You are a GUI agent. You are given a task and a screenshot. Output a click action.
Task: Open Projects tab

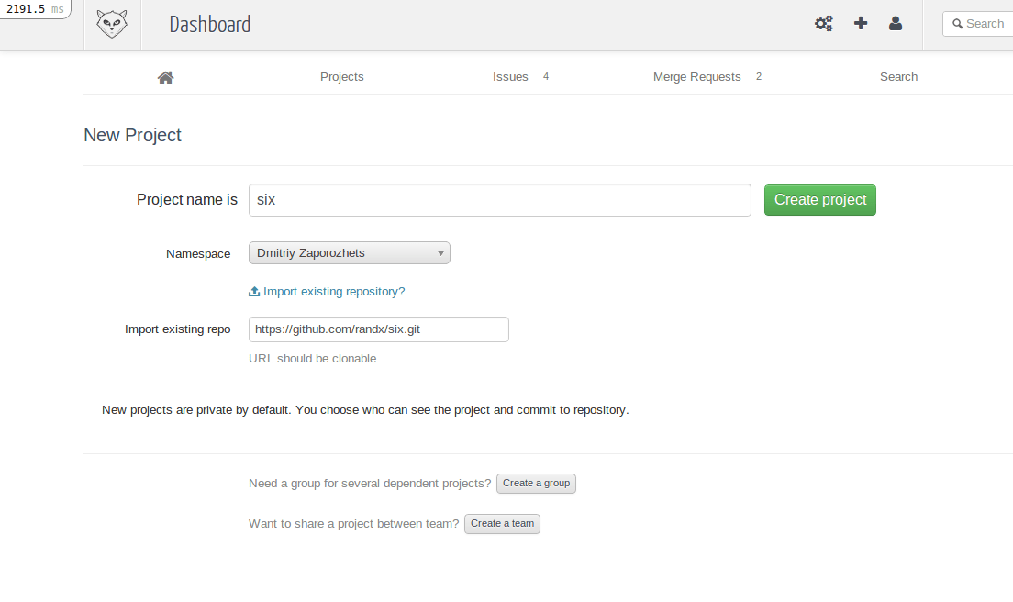click(x=341, y=77)
